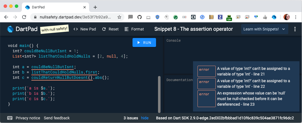The height and width of the screenshot is (123, 302).
Task: Reset the code snippet
Action: click(110, 29)
